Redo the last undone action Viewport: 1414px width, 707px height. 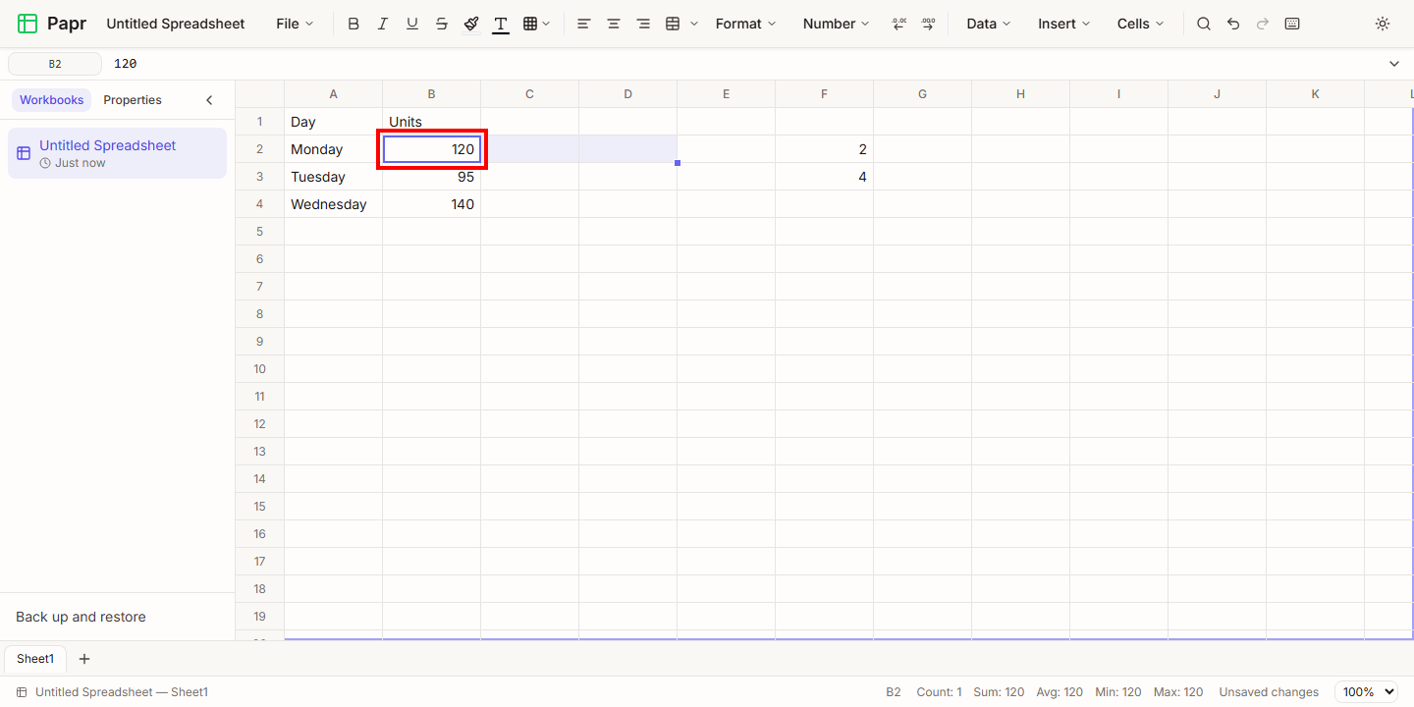1263,24
